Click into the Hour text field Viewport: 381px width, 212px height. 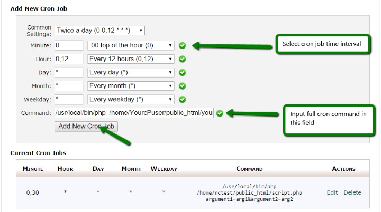pyautogui.click(x=69, y=59)
